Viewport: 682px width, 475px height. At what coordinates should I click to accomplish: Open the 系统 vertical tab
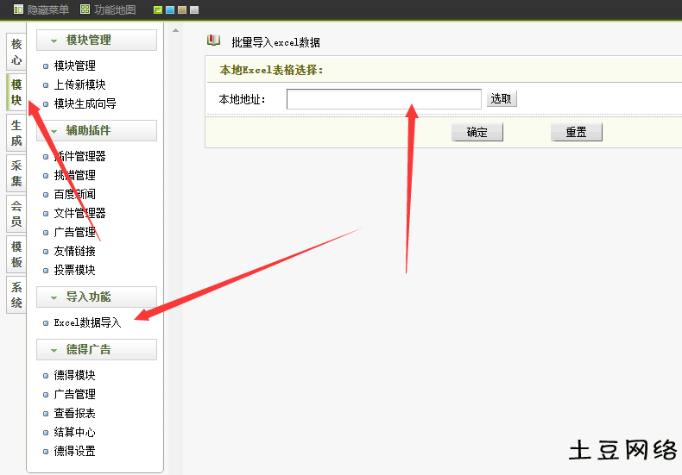coord(16,295)
